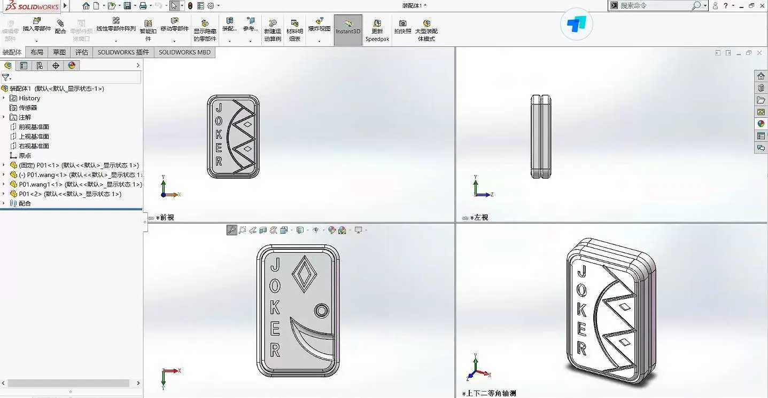The height and width of the screenshot is (398, 768).
Task: Select 前视基准面 in the feature tree
Action: click(34, 127)
